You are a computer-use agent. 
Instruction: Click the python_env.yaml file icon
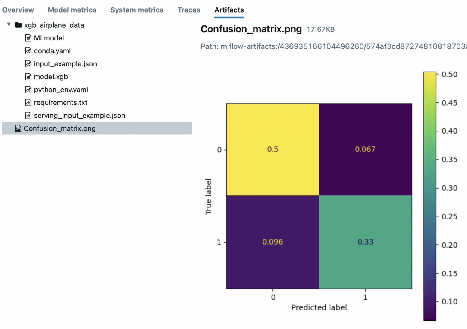click(x=28, y=90)
